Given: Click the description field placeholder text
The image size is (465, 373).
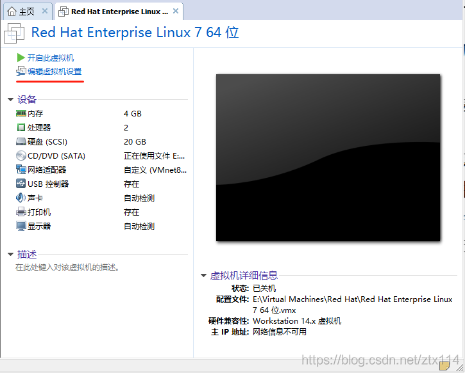Looking at the screenshot, I should click(x=67, y=267).
